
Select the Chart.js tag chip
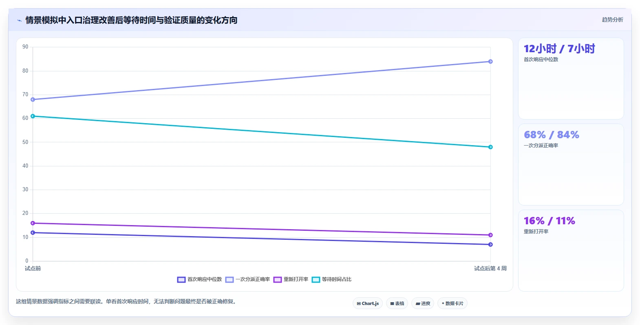[x=368, y=303]
